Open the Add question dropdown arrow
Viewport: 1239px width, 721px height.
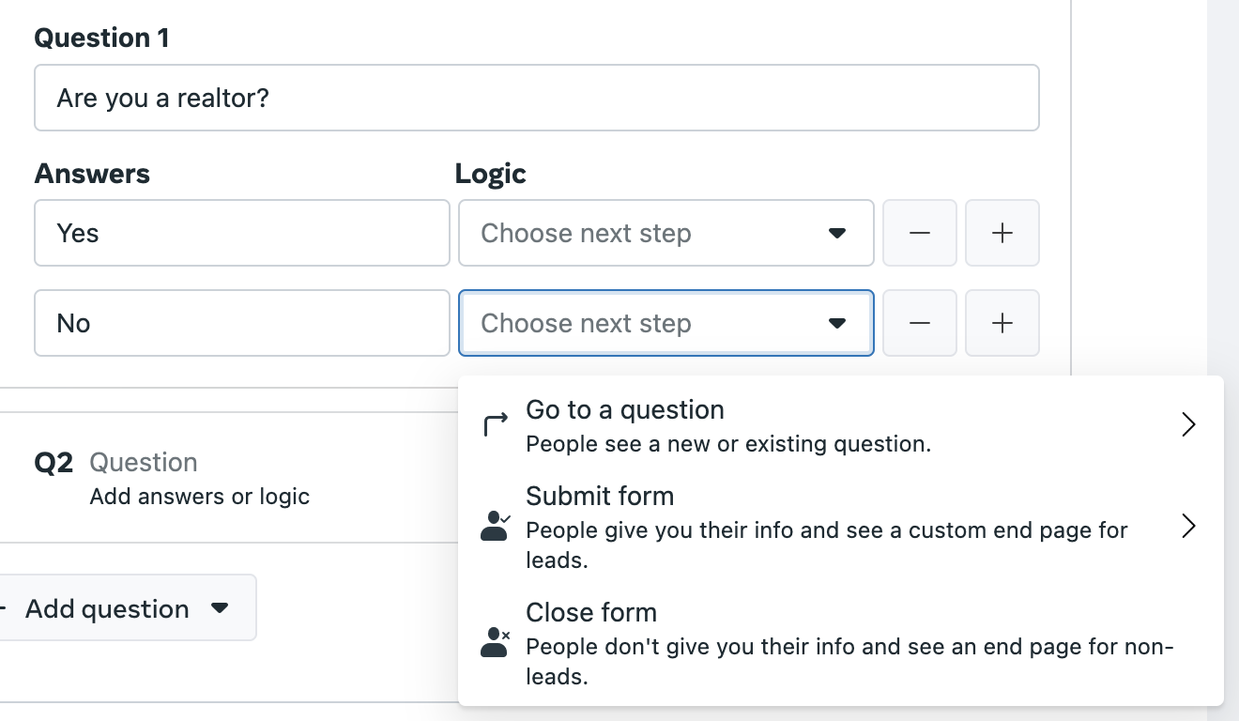coord(220,608)
